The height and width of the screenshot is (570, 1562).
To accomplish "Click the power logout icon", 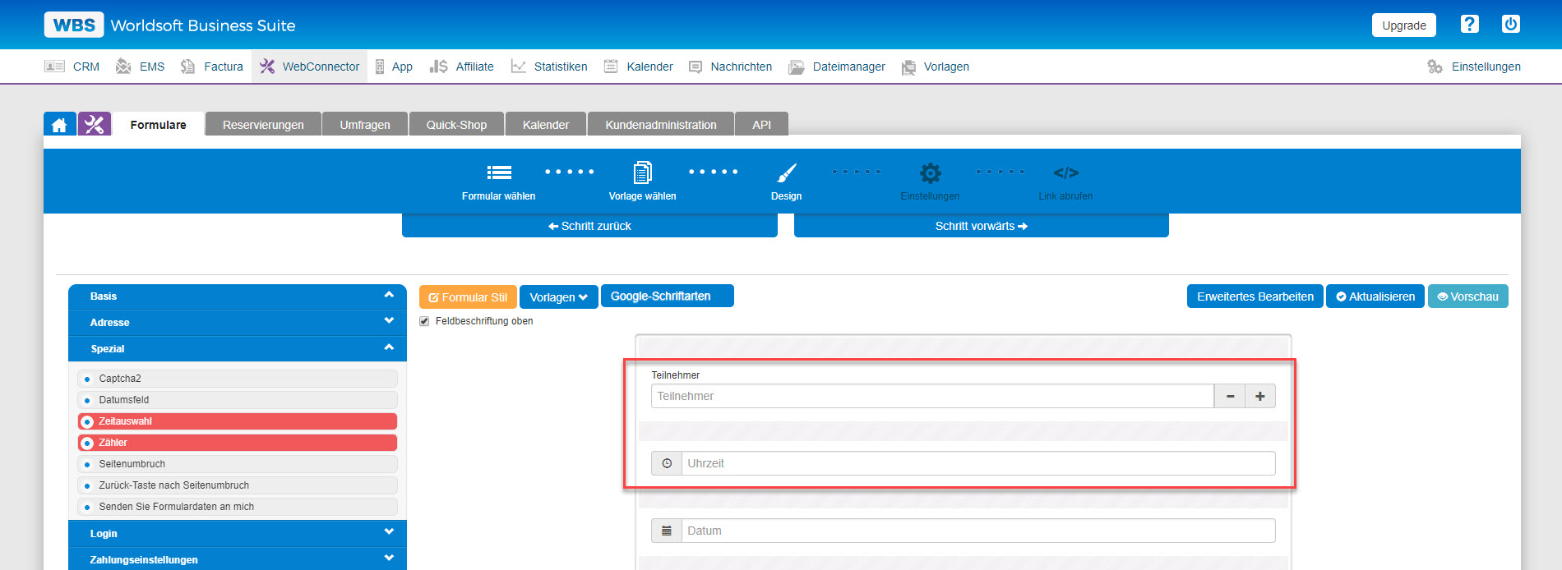I will (x=1510, y=25).
